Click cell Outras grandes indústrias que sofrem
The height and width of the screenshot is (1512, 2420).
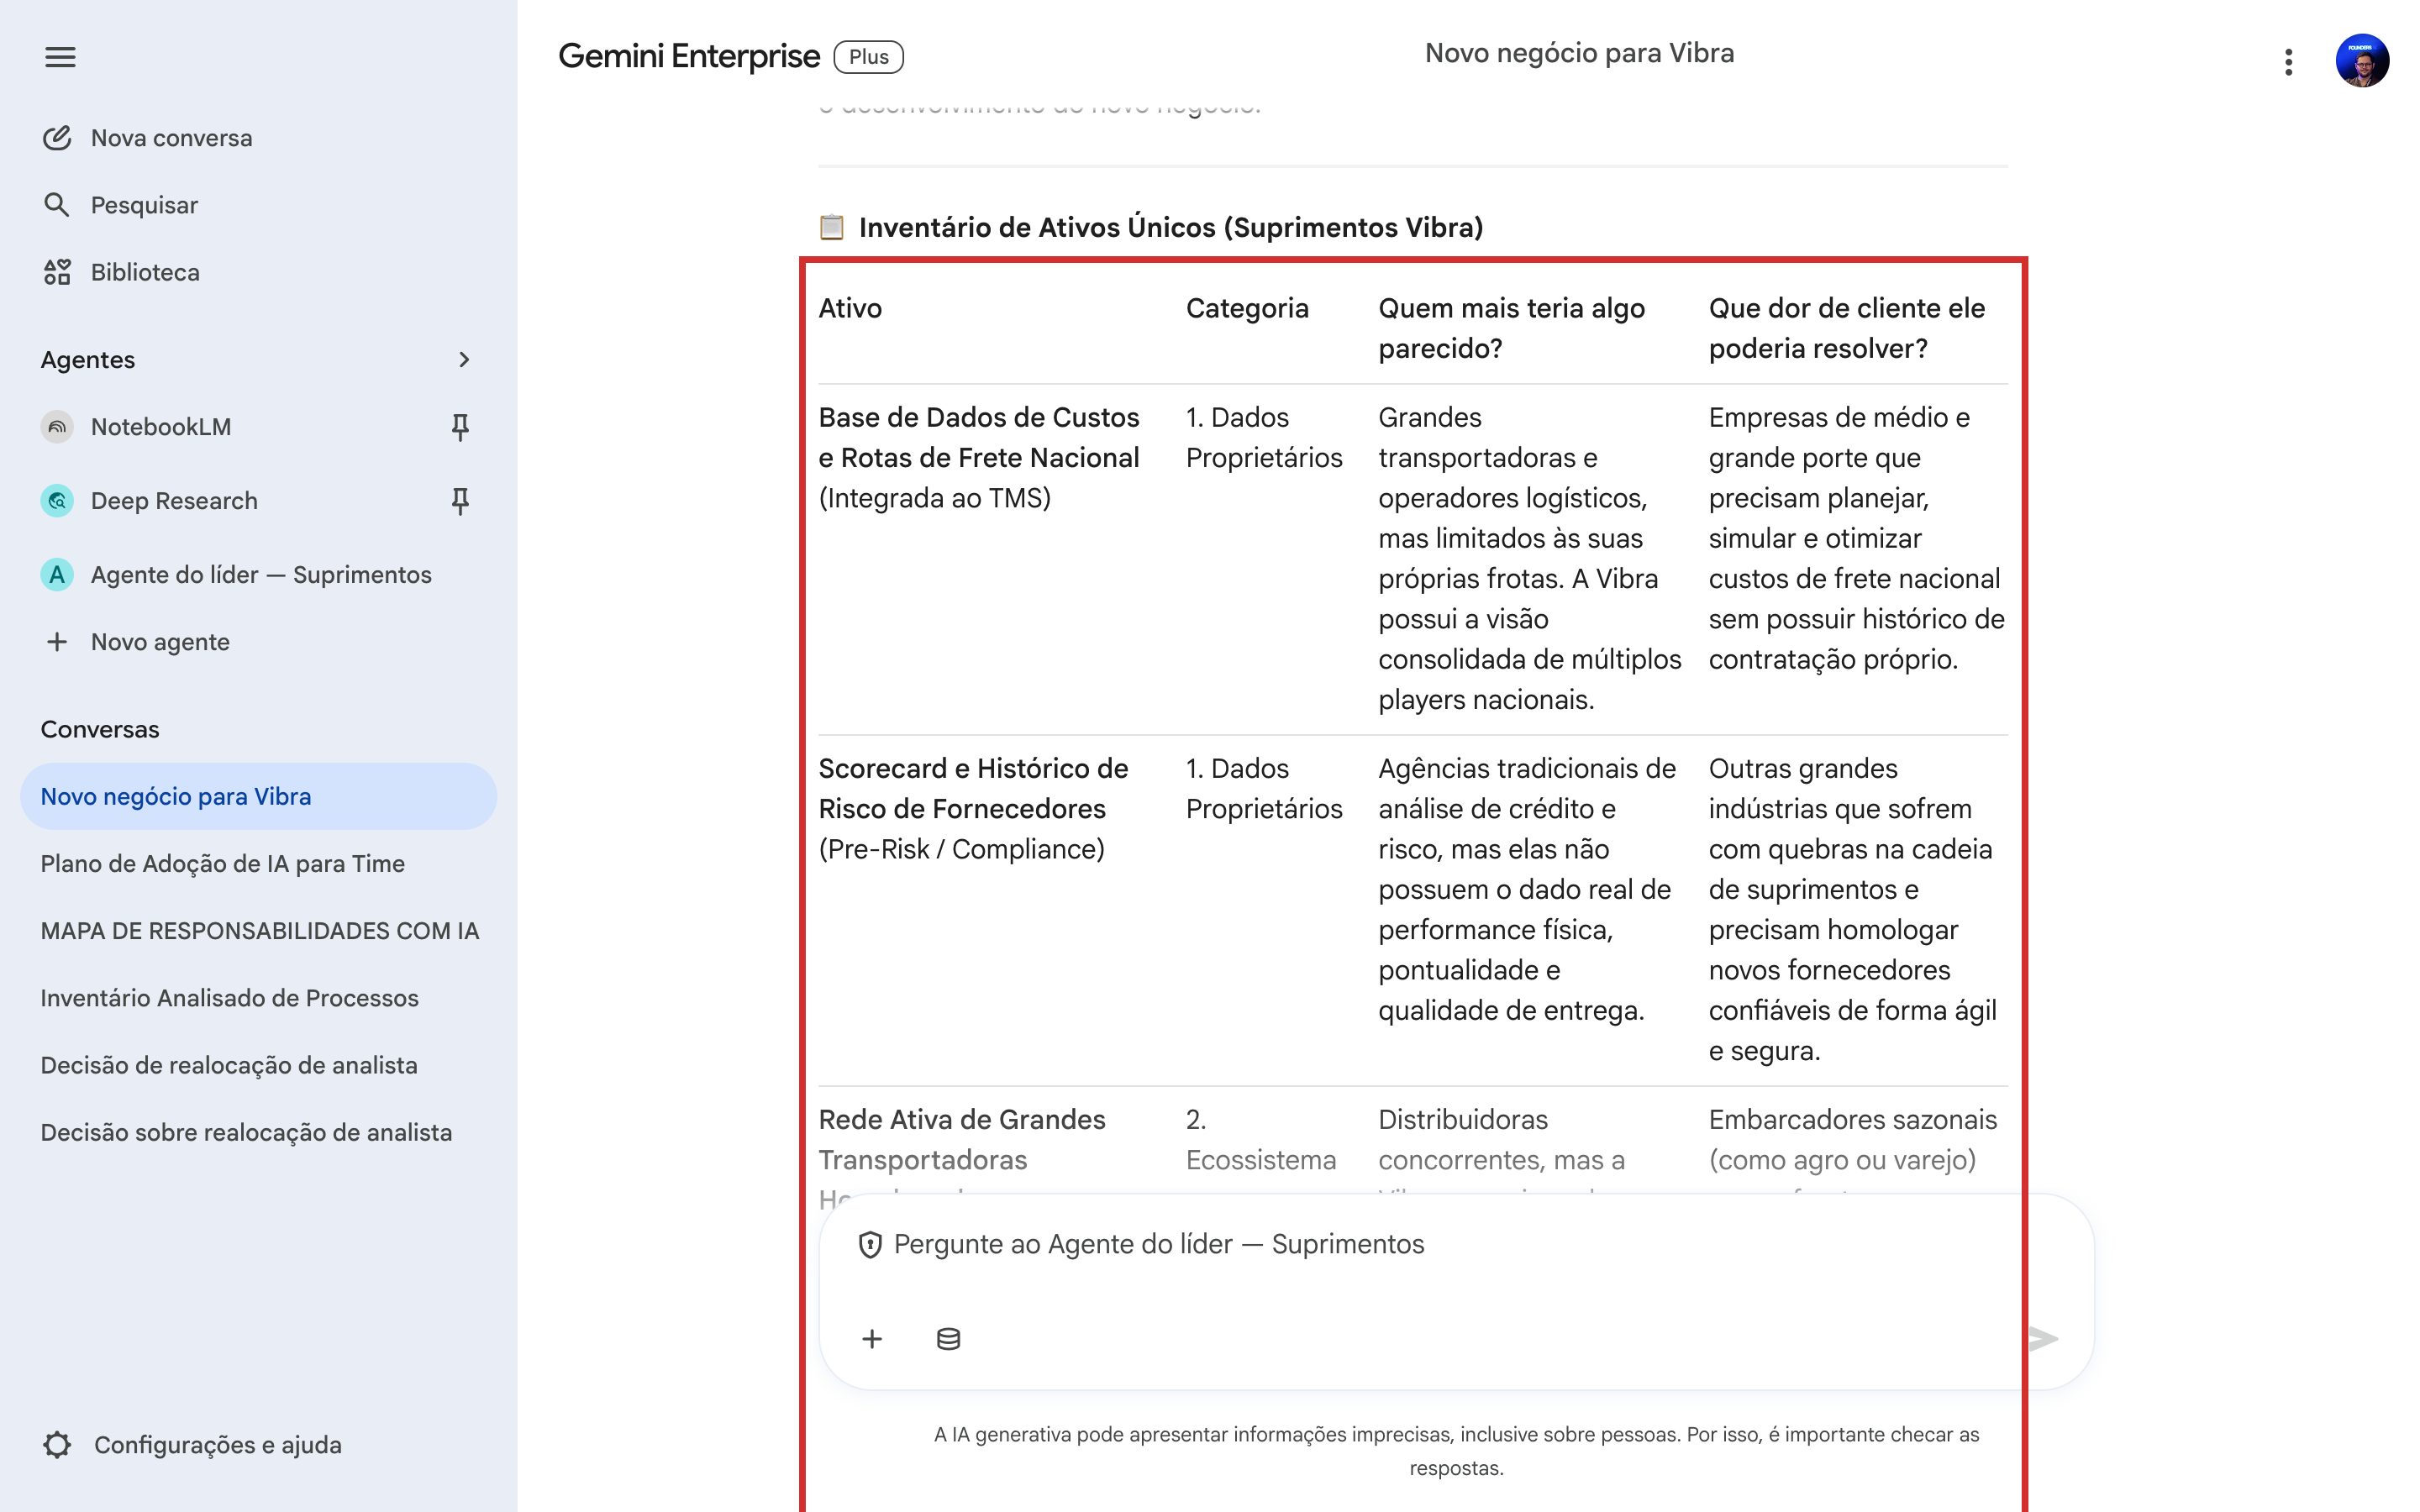click(1853, 910)
